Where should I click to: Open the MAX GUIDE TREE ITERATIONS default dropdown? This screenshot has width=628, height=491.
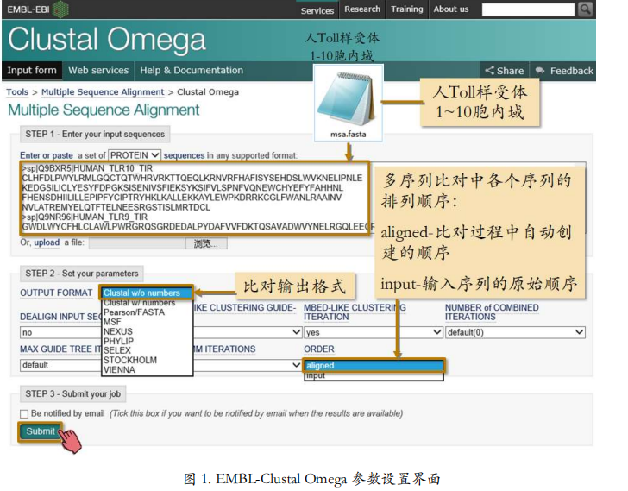coord(60,365)
